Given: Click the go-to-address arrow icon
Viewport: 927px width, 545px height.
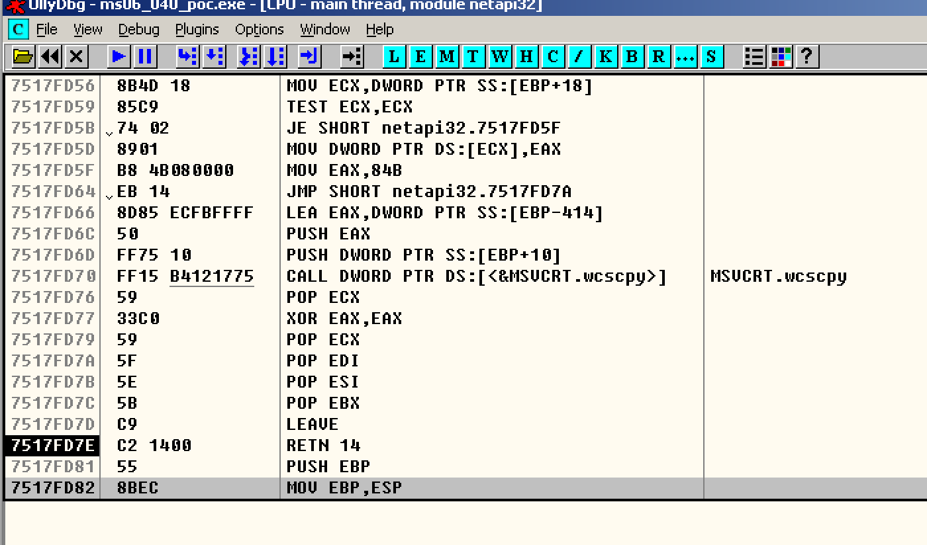Looking at the screenshot, I should [x=352, y=56].
